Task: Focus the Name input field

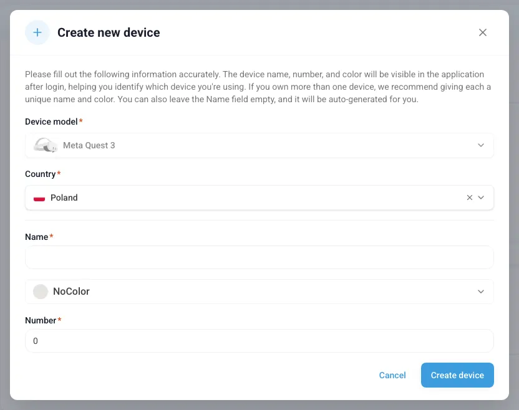Action: (x=259, y=257)
